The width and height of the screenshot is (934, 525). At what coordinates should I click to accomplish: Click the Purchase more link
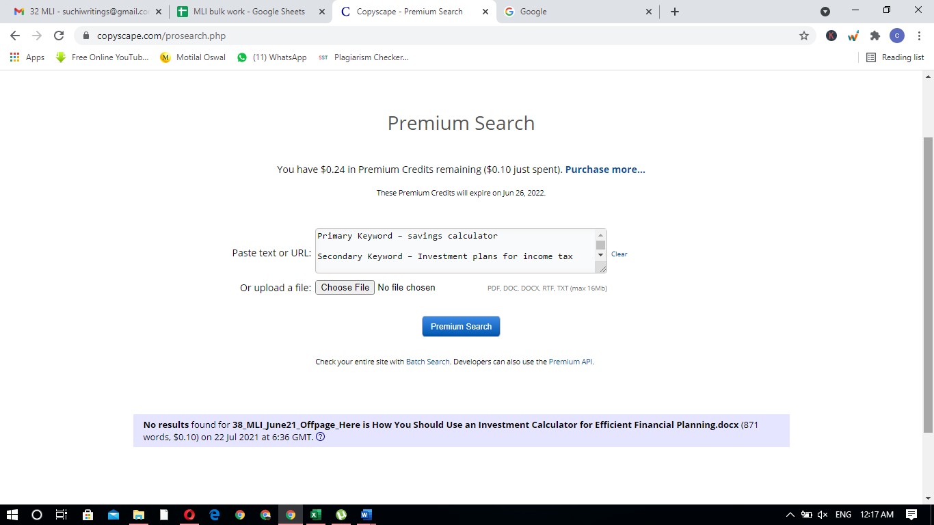[605, 170]
